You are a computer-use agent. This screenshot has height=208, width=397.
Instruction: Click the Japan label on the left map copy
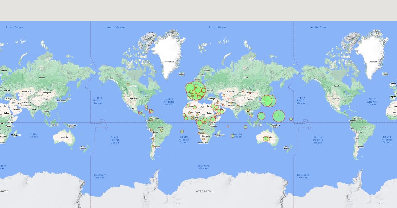pyautogui.click(x=68, y=99)
